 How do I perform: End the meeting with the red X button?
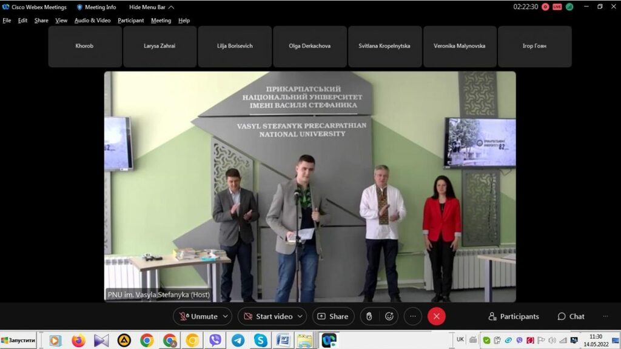coord(436,316)
